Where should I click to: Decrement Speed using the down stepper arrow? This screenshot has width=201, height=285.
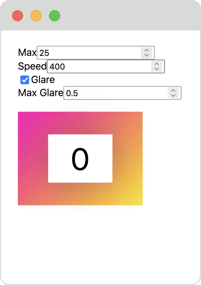point(157,69)
